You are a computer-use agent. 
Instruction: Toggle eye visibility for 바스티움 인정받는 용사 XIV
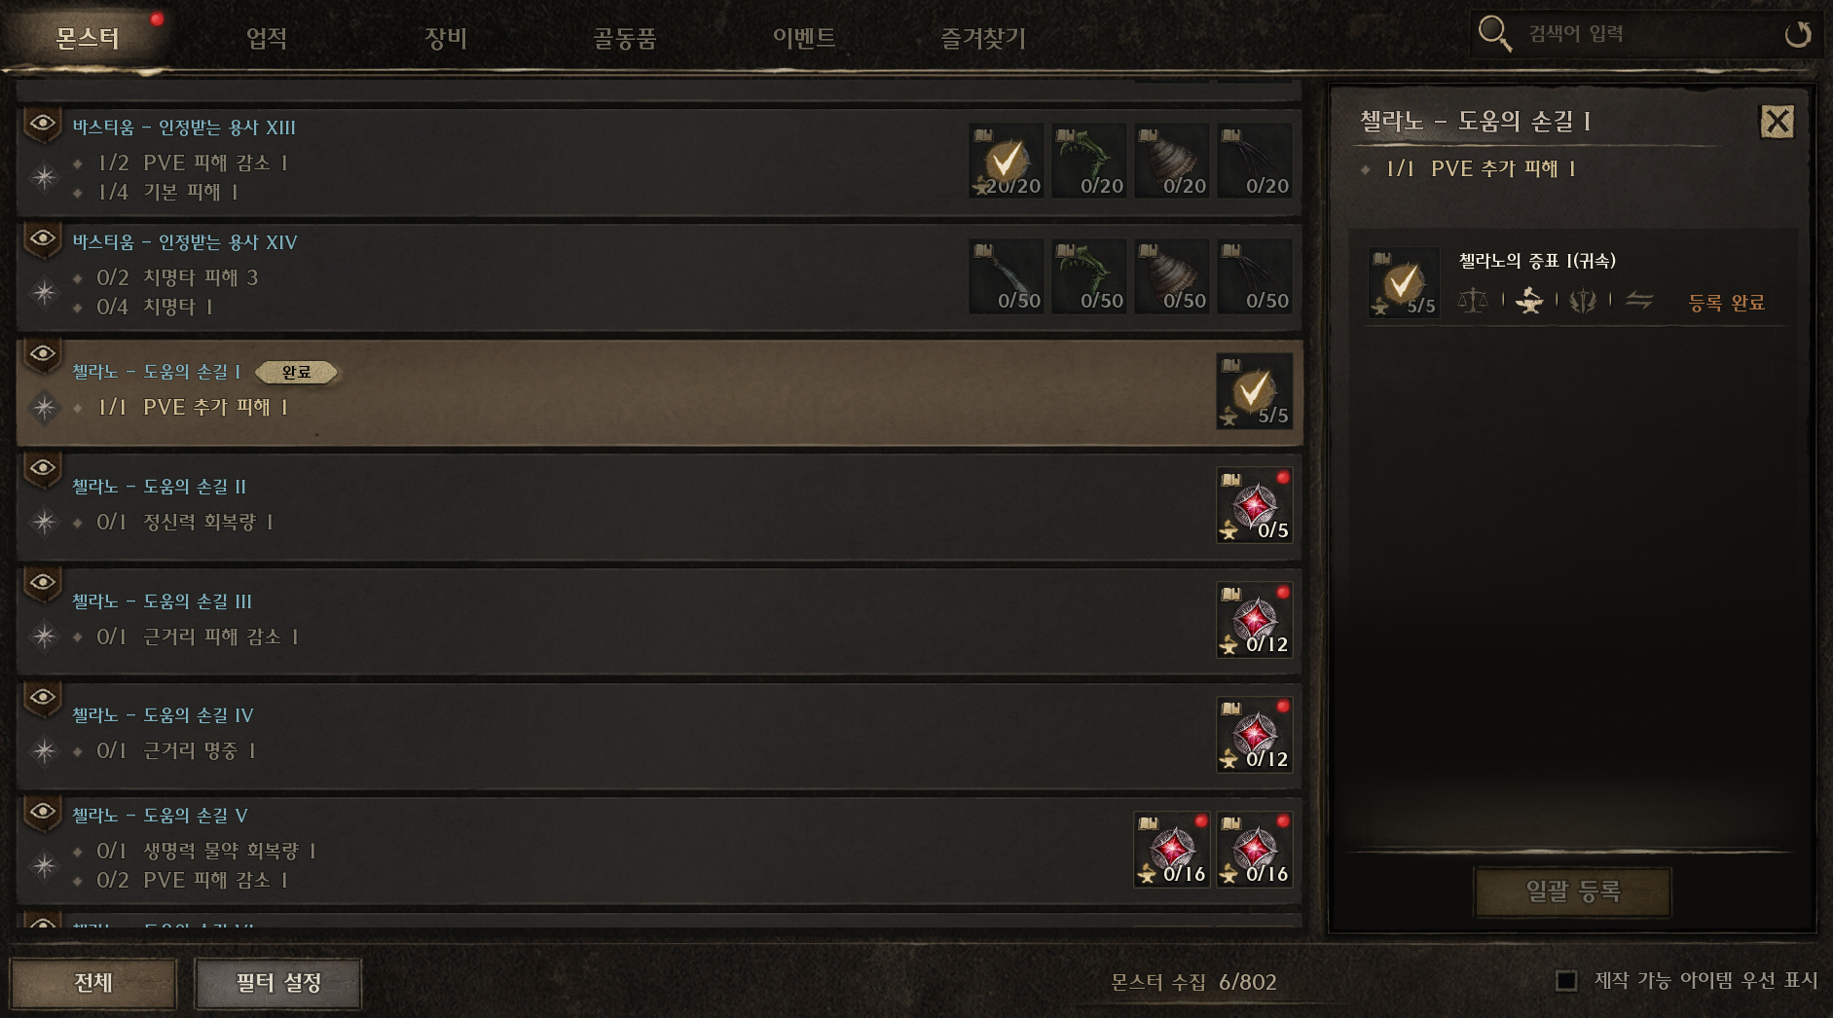click(42, 239)
